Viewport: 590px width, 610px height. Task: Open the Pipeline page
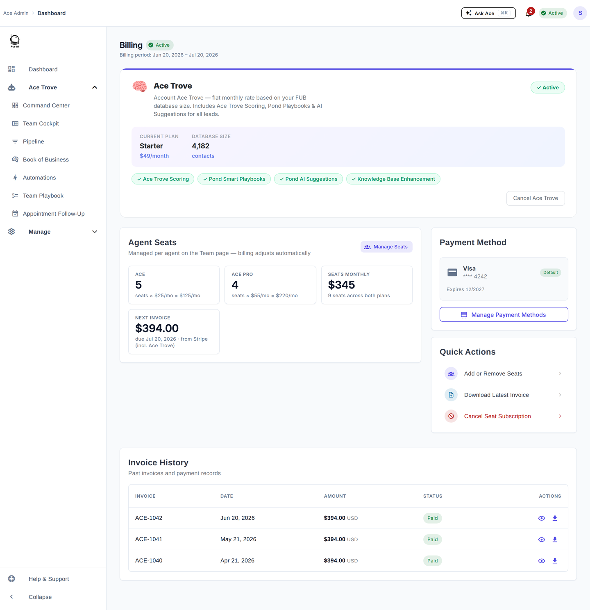tap(34, 141)
